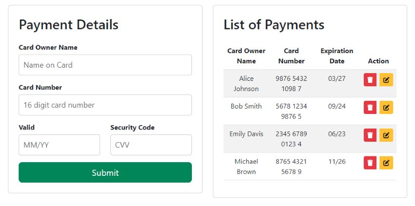Image resolution: width=415 pixels, height=206 pixels.
Task: Click the Card Number column header
Action: point(291,56)
